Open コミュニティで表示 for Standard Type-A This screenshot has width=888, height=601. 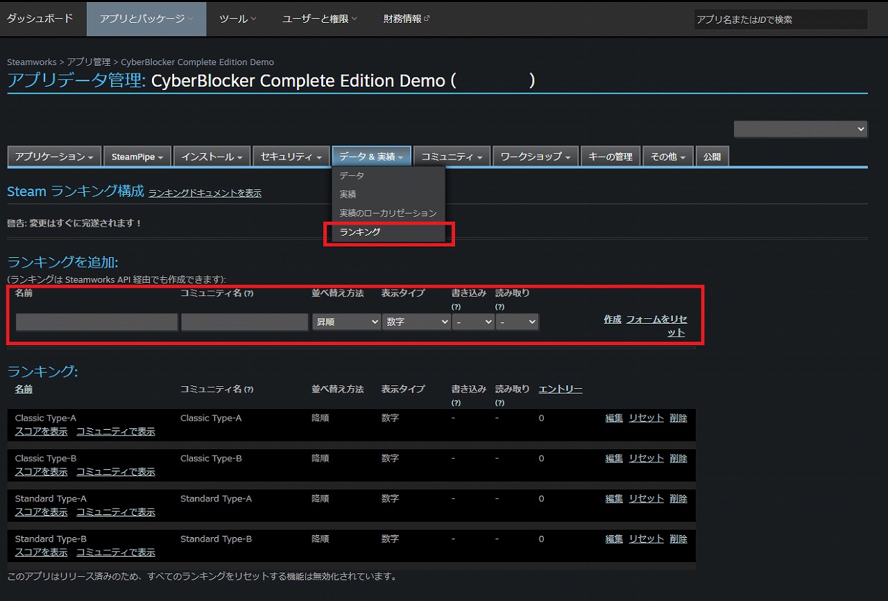point(116,512)
